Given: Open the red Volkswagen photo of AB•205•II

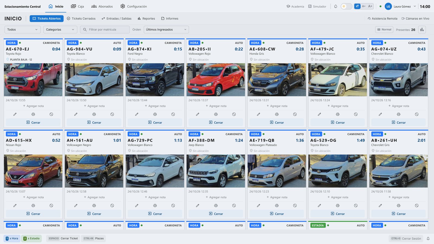Looking at the screenshot, I should click(x=216, y=80).
